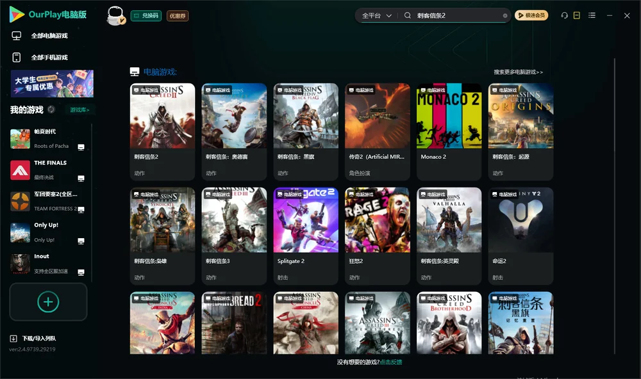Image resolution: width=641 pixels, height=379 pixels.
Task: Click the 点击反馈 feedback link
Action: [391, 362]
